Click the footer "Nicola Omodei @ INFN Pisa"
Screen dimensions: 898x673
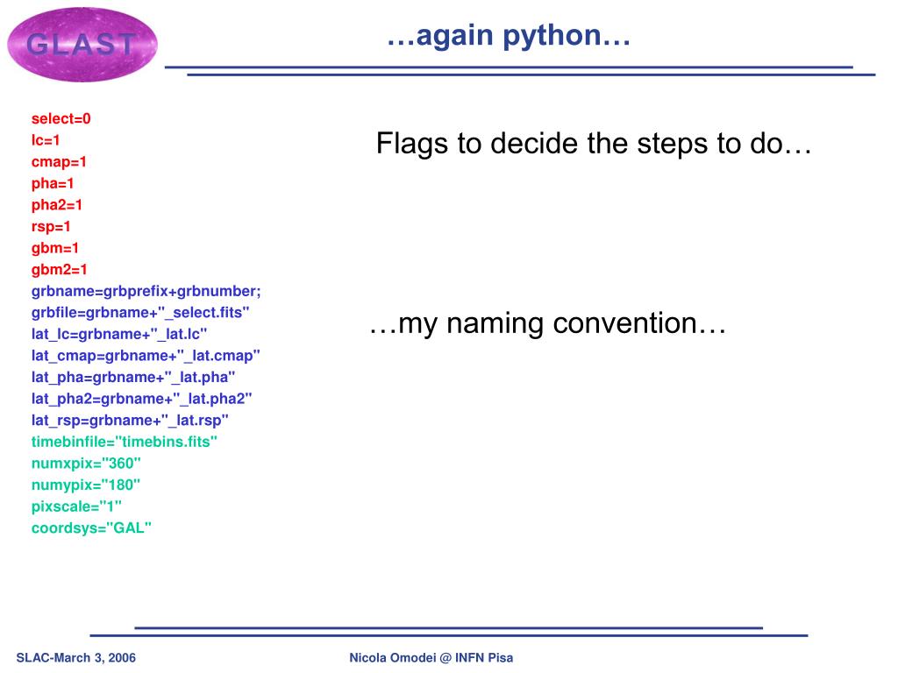click(x=431, y=658)
